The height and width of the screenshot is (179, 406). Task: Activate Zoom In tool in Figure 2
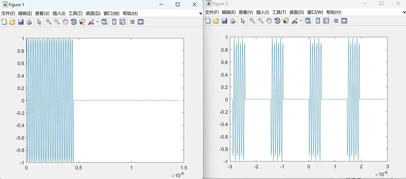(252, 21)
